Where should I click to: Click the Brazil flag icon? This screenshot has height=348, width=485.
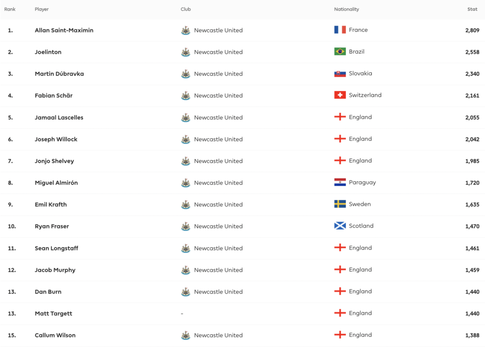pos(340,52)
